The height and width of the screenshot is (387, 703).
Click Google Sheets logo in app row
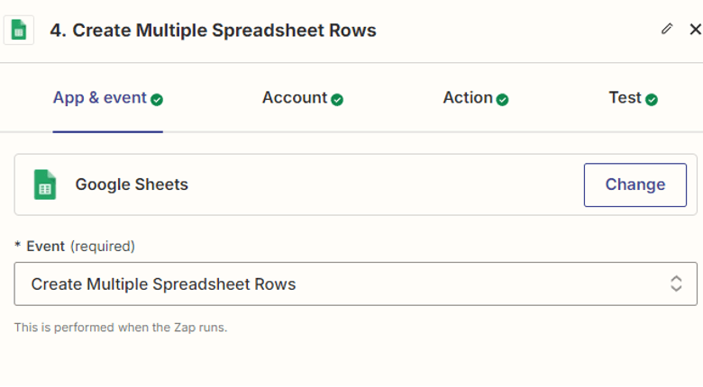click(x=45, y=184)
